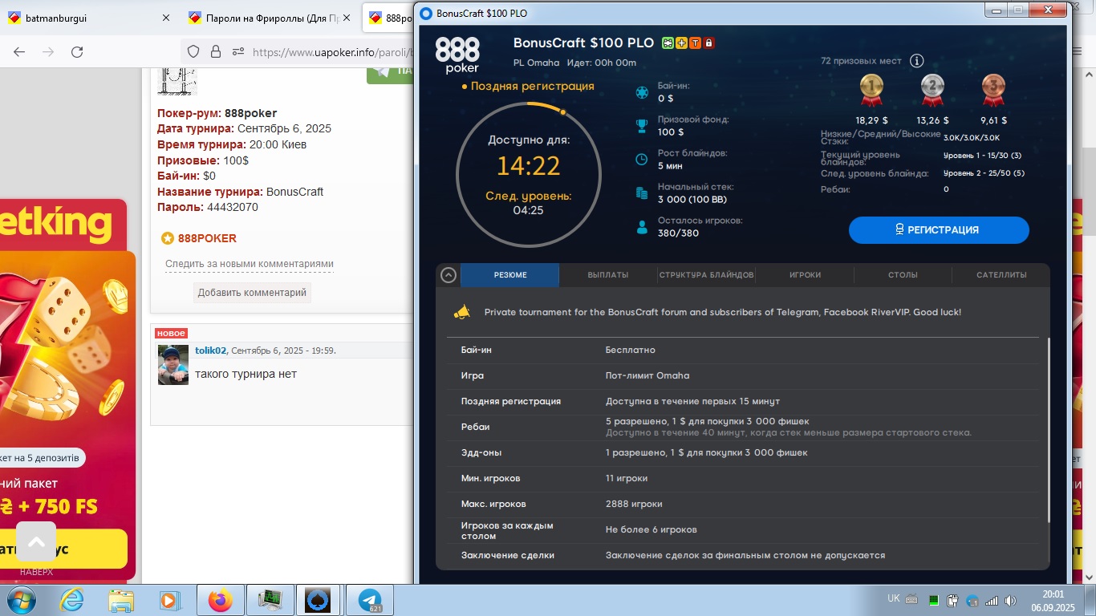
Task: Click the tournament details vertical scrollbar
Action: coord(1049,429)
